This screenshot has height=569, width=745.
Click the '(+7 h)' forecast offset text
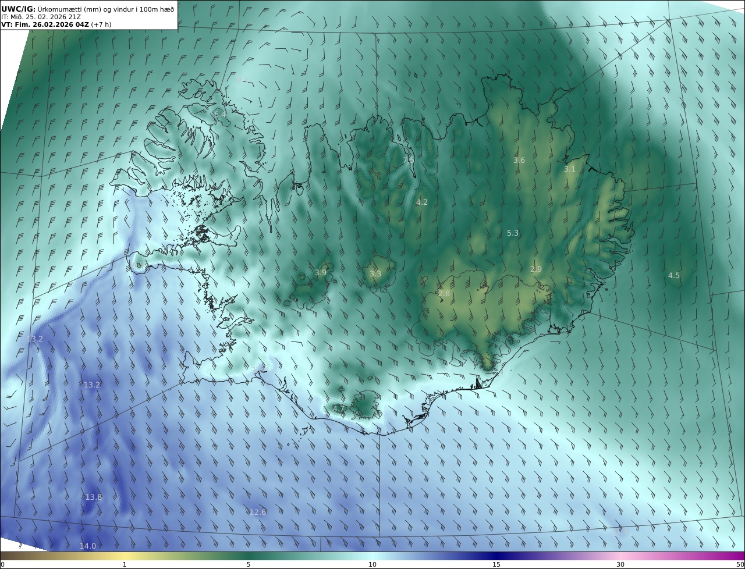101,24
